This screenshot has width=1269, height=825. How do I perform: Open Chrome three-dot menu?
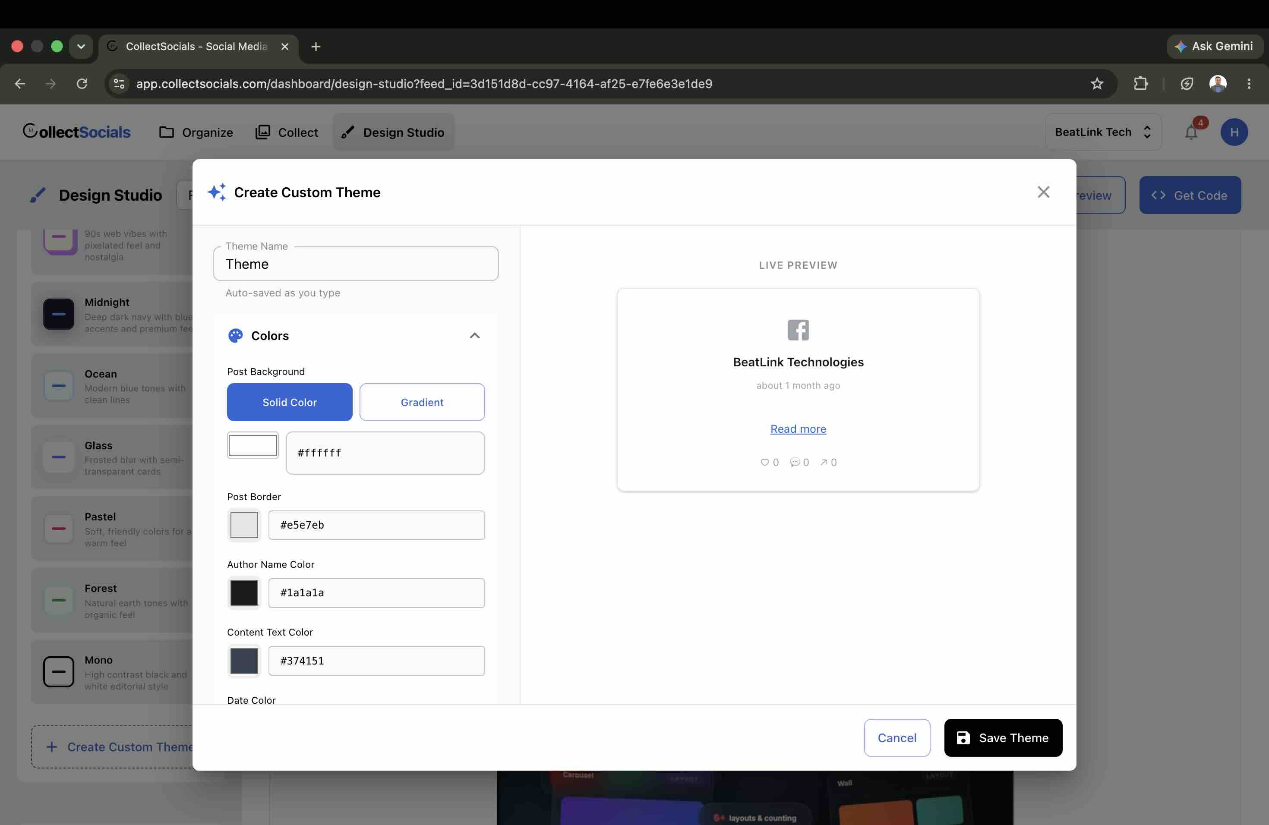[1249, 84]
